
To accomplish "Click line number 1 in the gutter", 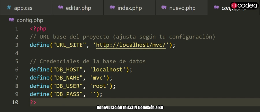I will click(16, 29).
